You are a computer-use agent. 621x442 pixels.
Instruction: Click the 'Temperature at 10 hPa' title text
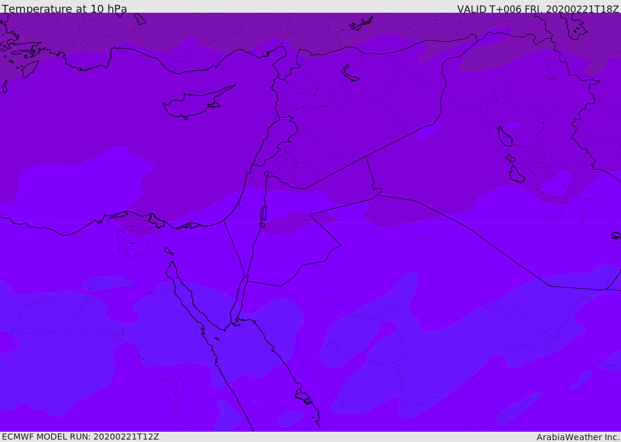[64, 8]
